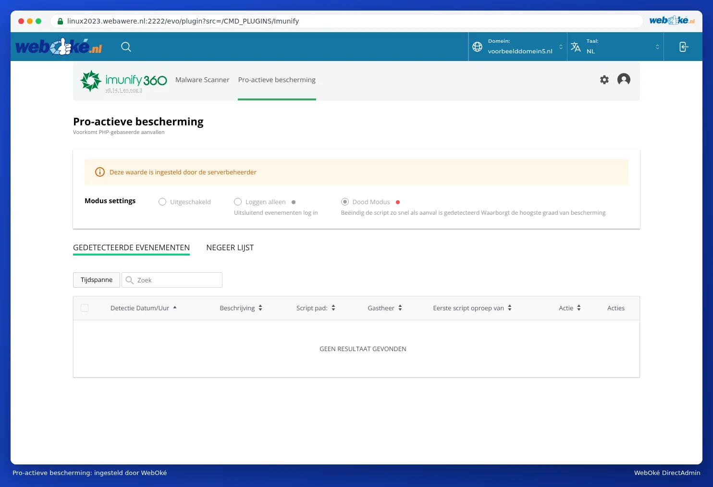Viewport: 713px width, 487px height.
Task: Sort by Eerste script oproep van column
Action: (x=472, y=308)
